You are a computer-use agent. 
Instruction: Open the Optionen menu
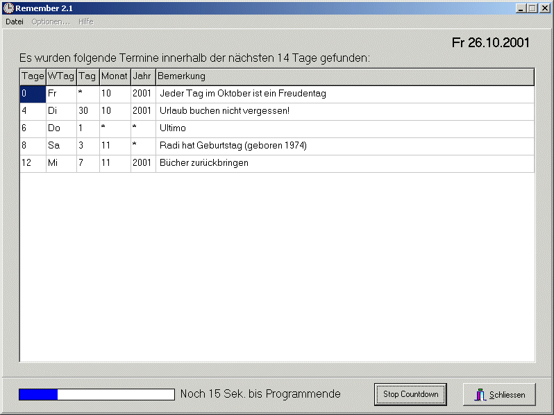(x=50, y=22)
